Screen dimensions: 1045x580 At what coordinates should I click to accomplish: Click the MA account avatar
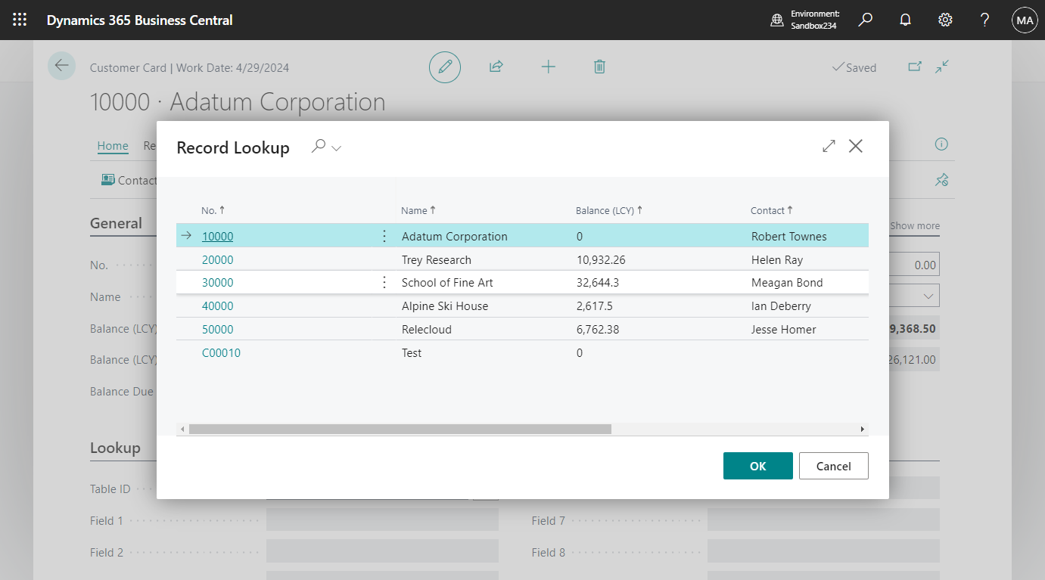coord(1025,20)
